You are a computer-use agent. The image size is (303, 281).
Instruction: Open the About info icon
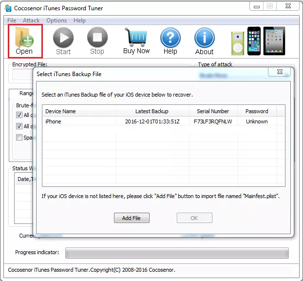pyautogui.click(x=205, y=38)
